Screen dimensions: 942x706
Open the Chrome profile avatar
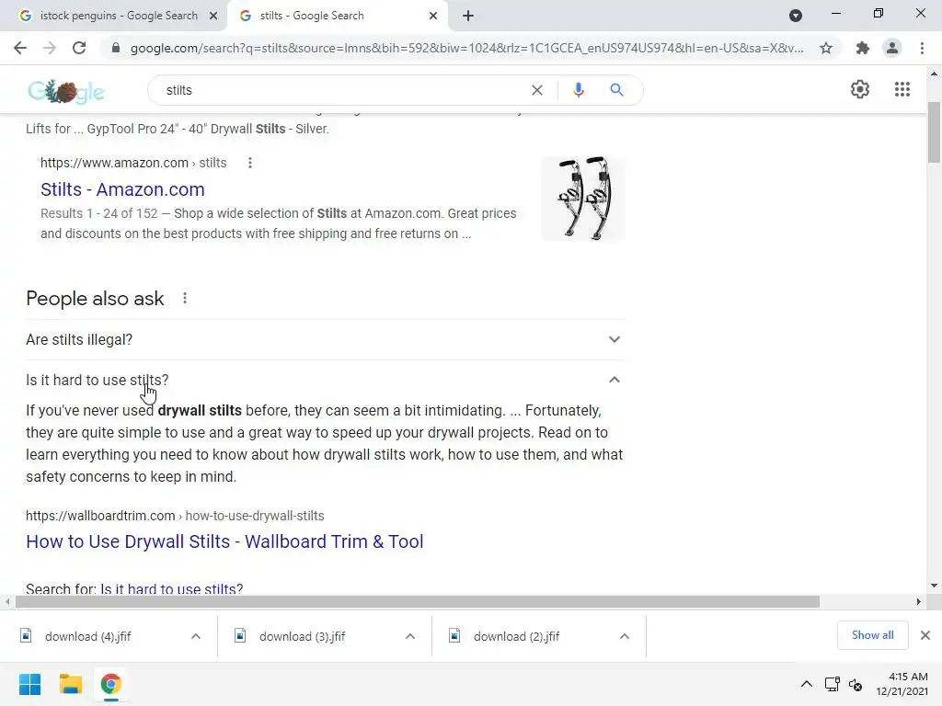[x=892, y=48]
